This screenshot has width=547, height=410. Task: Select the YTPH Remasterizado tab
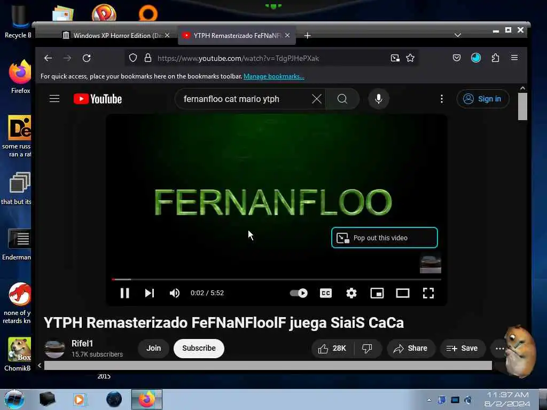tap(237, 36)
